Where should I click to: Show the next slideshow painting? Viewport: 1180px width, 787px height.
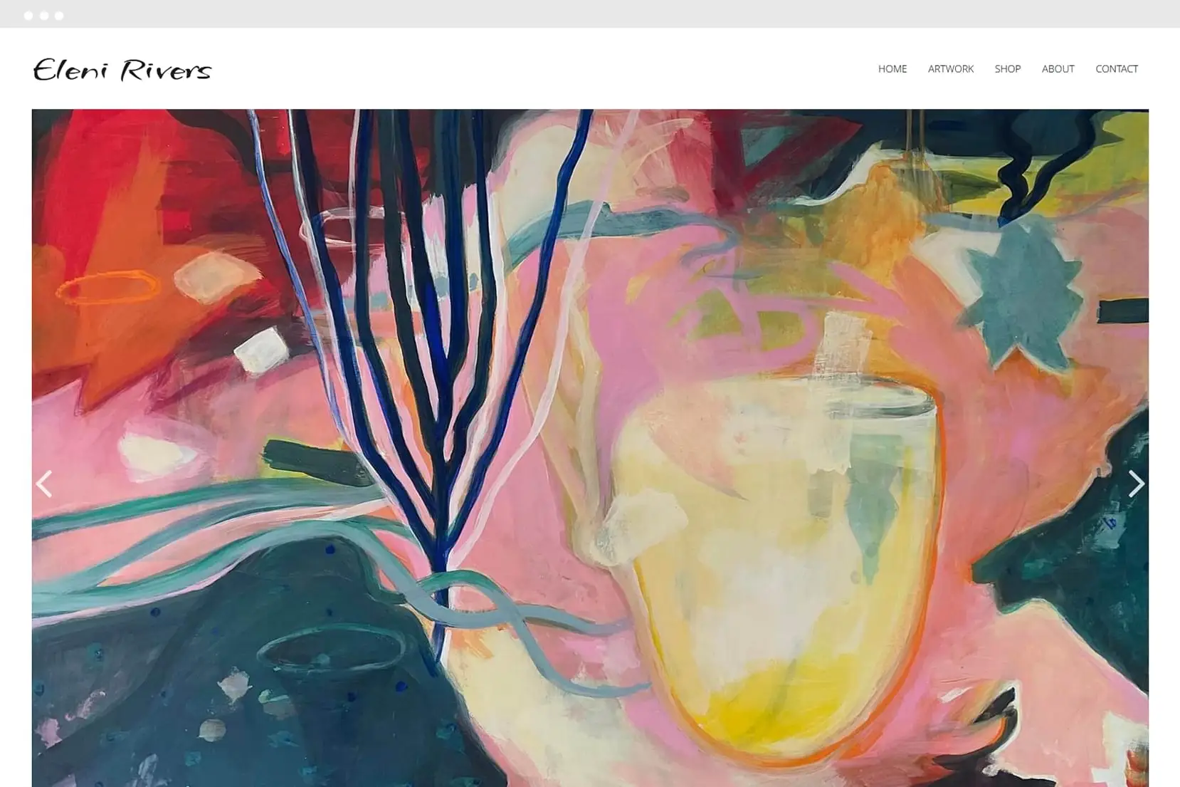pyautogui.click(x=1136, y=484)
